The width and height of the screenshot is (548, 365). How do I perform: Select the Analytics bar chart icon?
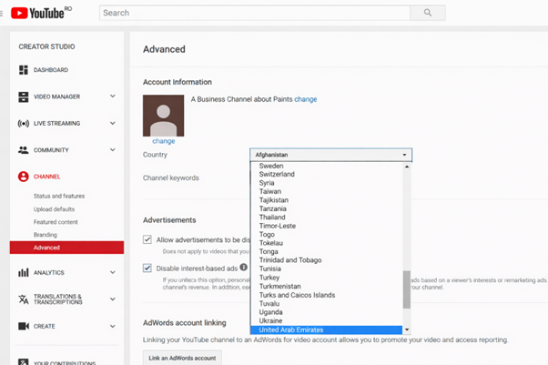24,272
